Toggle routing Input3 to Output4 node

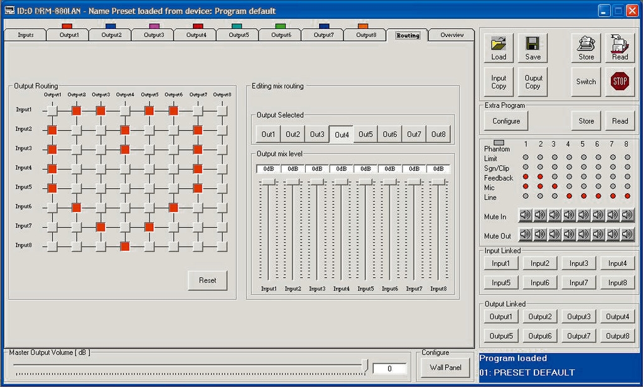point(125,149)
